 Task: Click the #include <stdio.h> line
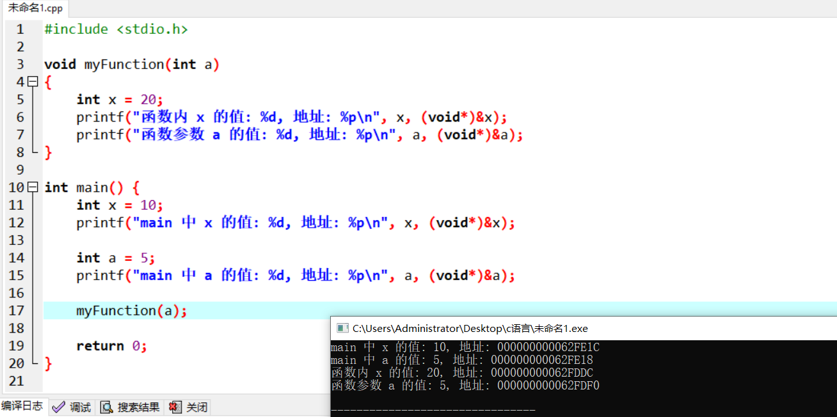116,29
